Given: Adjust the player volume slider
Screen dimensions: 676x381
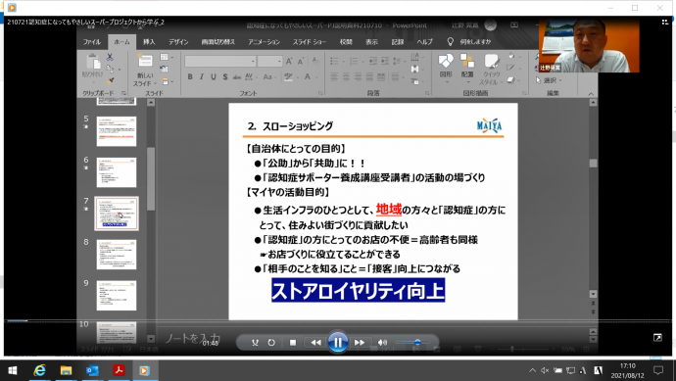Looking at the screenshot, I should pyautogui.click(x=411, y=342).
